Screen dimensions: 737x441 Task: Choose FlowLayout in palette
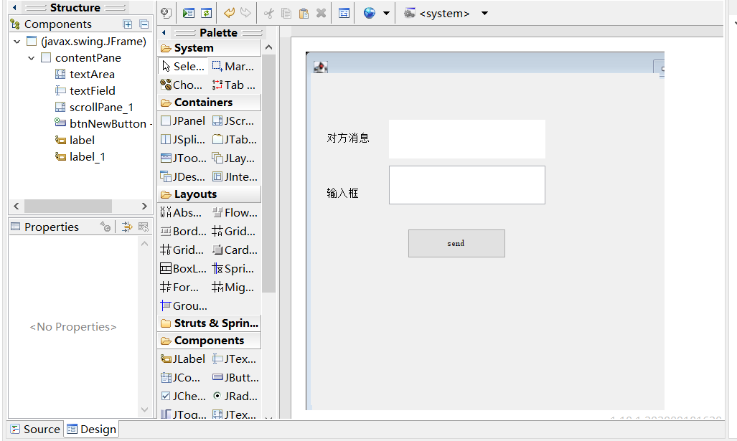coord(235,212)
